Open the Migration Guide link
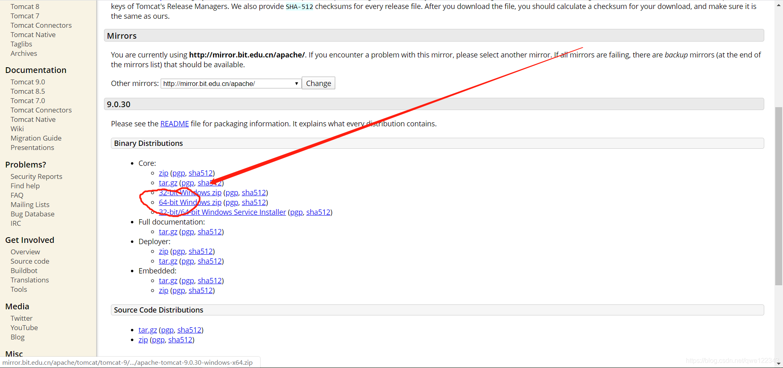The width and height of the screenshot is (783, 368). click(36, 138)
